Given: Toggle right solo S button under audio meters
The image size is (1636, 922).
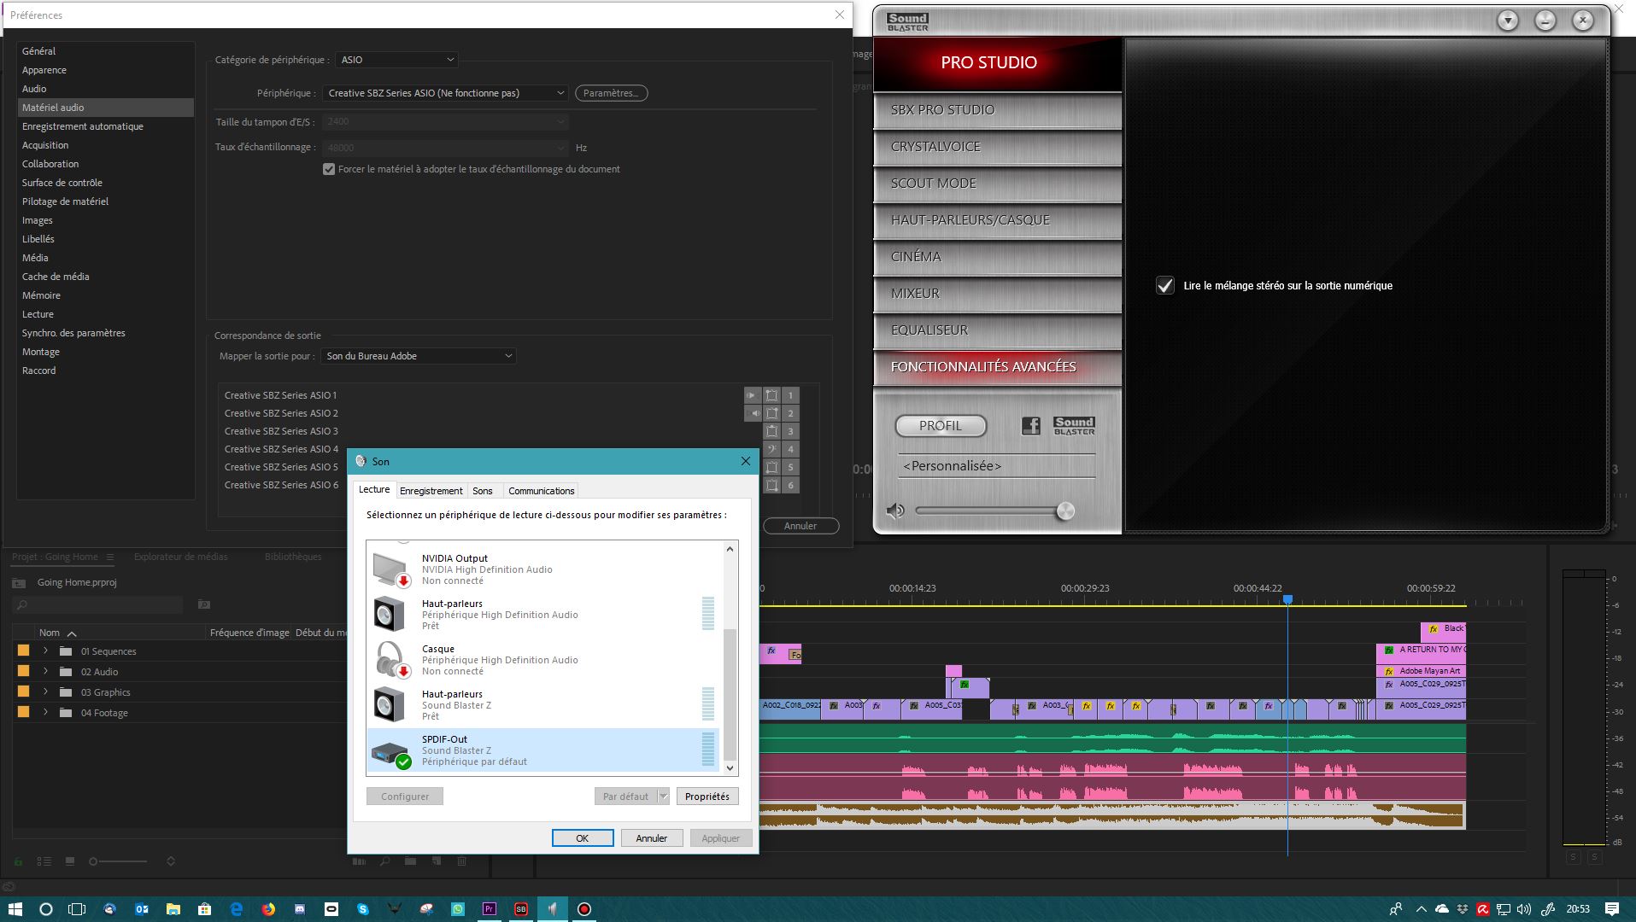Looking at the screenshot, I should [1594, 857].
